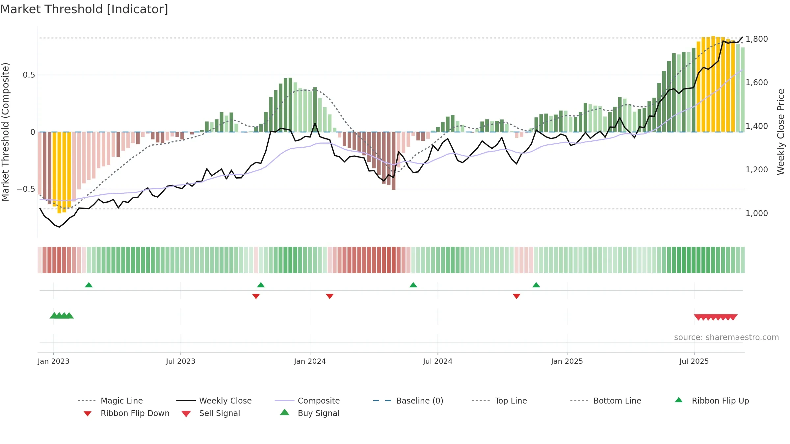Toggle the Top Line legend entry

(x=499, y=401)
